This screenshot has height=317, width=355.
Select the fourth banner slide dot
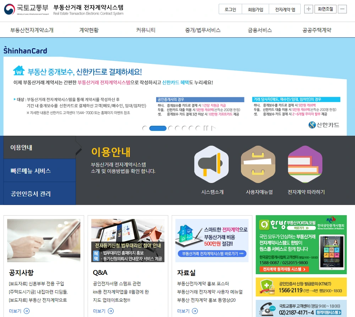(x=178, y=128)
